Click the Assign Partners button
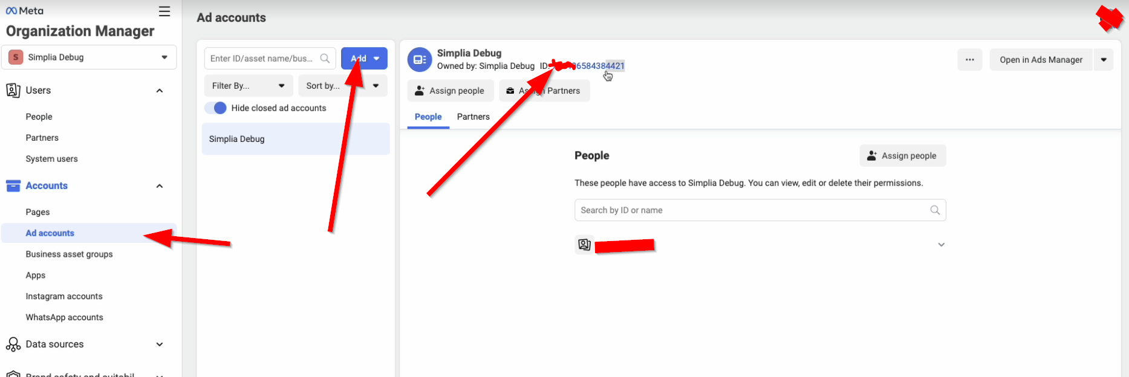This screenshot has width=1129, height=377. coord(544,91)
